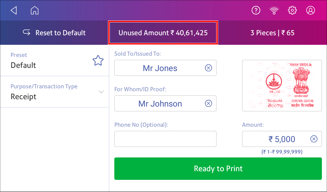Tap Reset to Default
The height and width of the screenshot is (192, 327).
[54, 33]
